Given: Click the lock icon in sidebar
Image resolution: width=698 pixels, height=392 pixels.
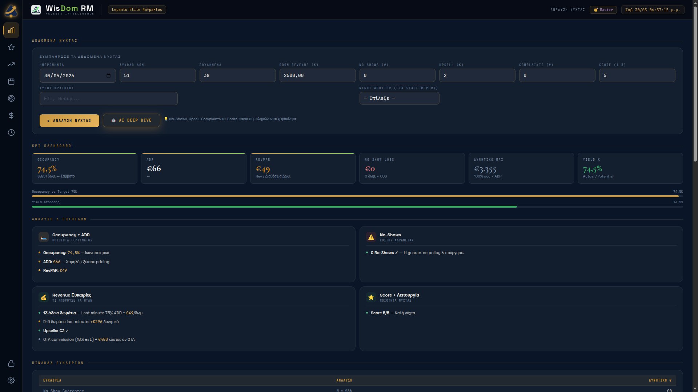Looking at the screenshot, I should point(11,363).
